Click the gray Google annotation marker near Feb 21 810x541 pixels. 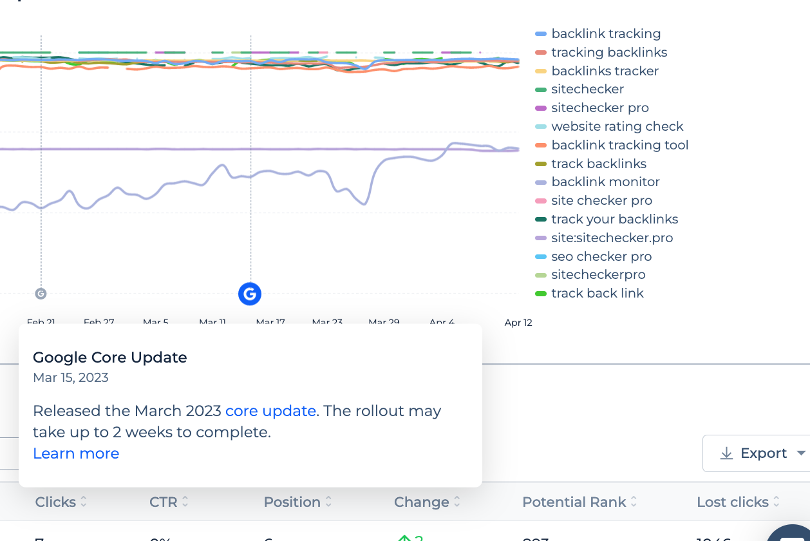coord(41,293)
